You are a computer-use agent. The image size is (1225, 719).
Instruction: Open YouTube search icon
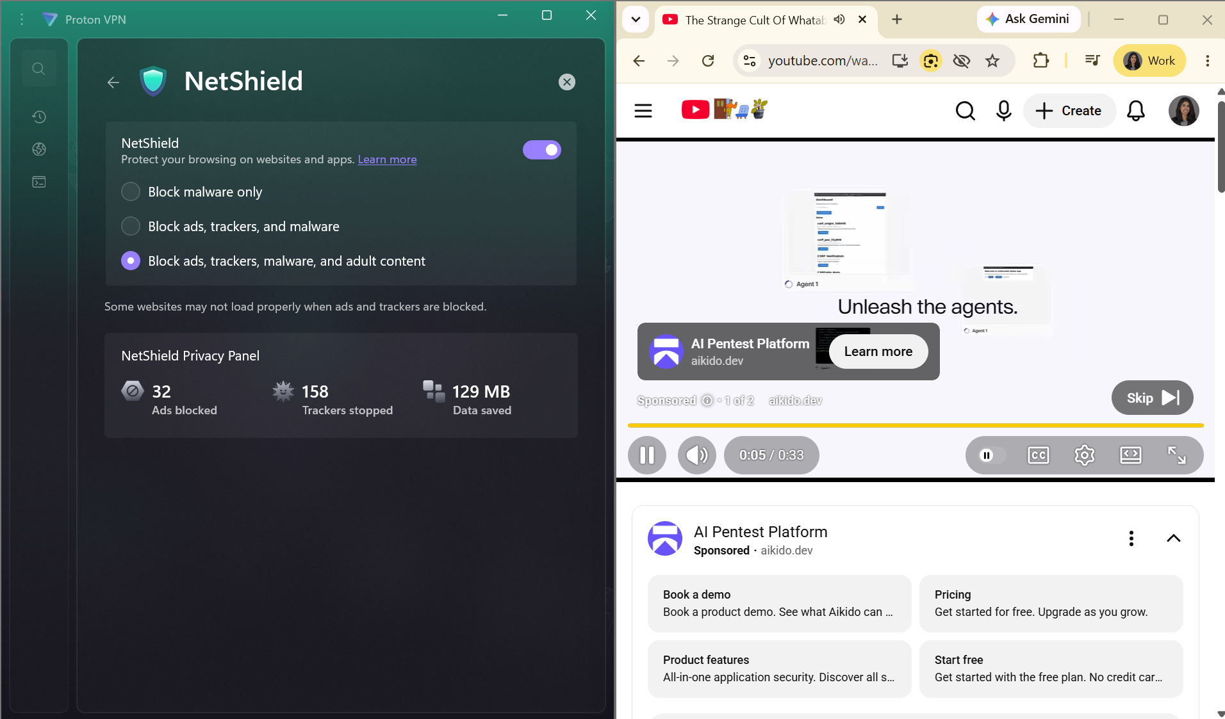tap(965, 111)
